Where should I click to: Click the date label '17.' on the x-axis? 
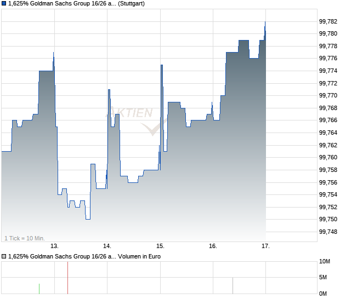pos(265,246)
